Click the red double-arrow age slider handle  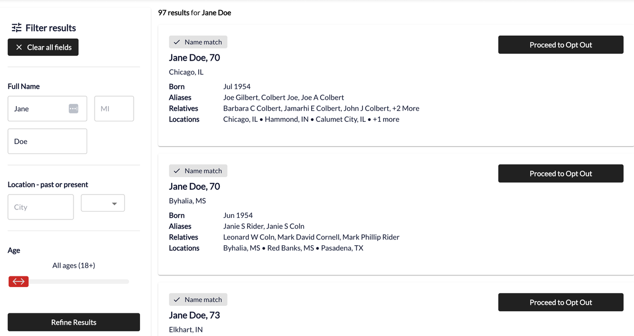(x=18, y=282)
